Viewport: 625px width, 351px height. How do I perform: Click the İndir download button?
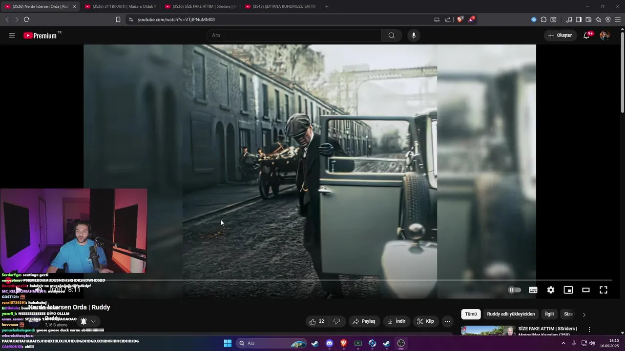[396, 321]
